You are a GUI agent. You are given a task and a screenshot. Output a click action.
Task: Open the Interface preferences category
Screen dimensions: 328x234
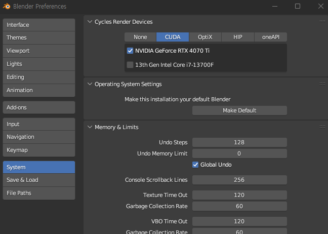pos(39,25)
